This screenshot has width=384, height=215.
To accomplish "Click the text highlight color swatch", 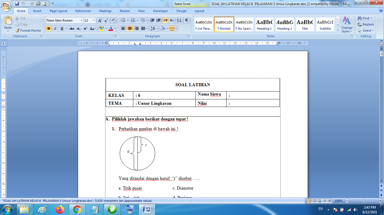I will tap(101, 29).
